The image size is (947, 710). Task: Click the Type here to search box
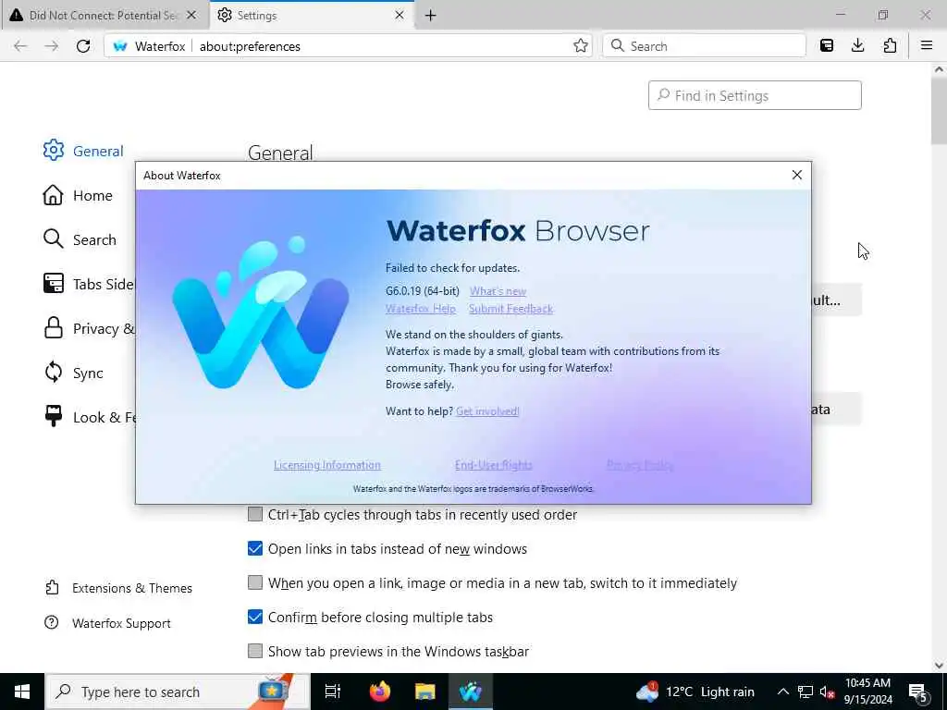coord(178,692)
